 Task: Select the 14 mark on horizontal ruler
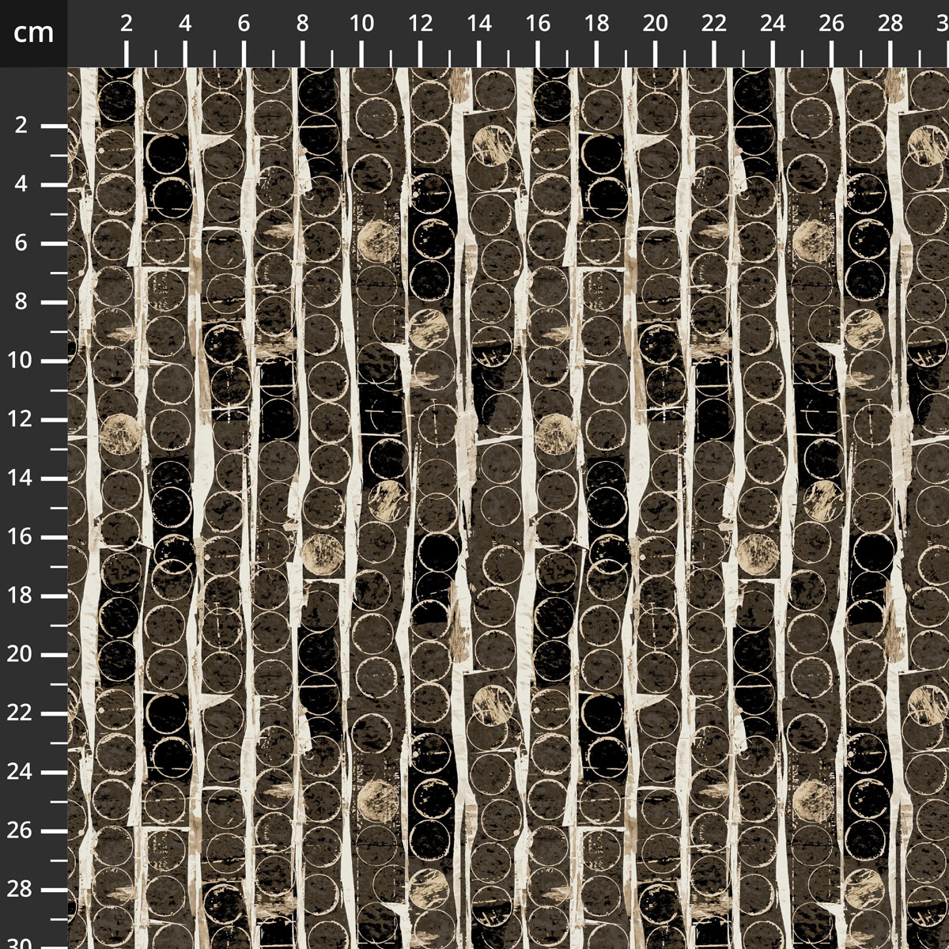pyautogui.click(x=478, y=24)
